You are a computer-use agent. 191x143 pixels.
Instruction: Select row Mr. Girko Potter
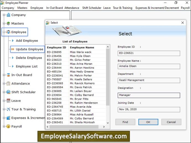coord(76,60)
